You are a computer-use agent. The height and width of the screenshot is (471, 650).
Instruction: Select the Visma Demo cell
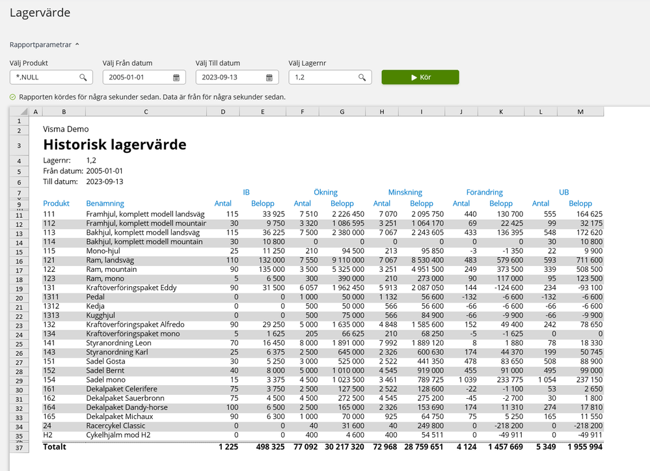tap(66, 129)
